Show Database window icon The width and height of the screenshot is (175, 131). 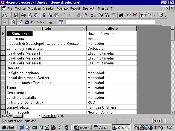(143, 15)
